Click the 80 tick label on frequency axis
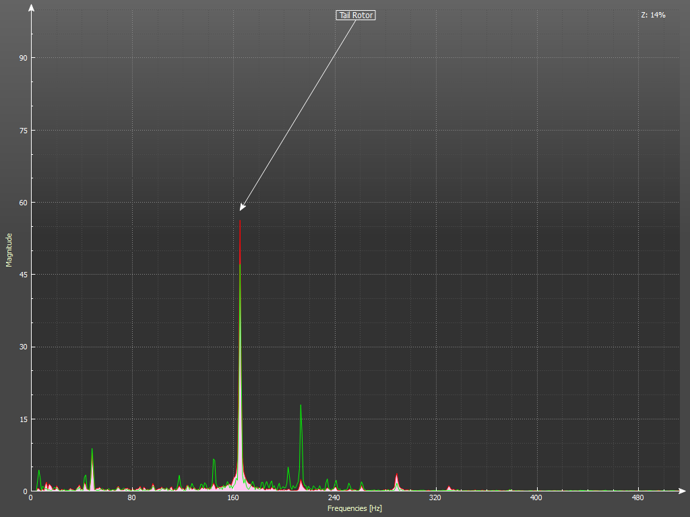Viewport: 690px width, 517px height. click(x=132, y=498)
